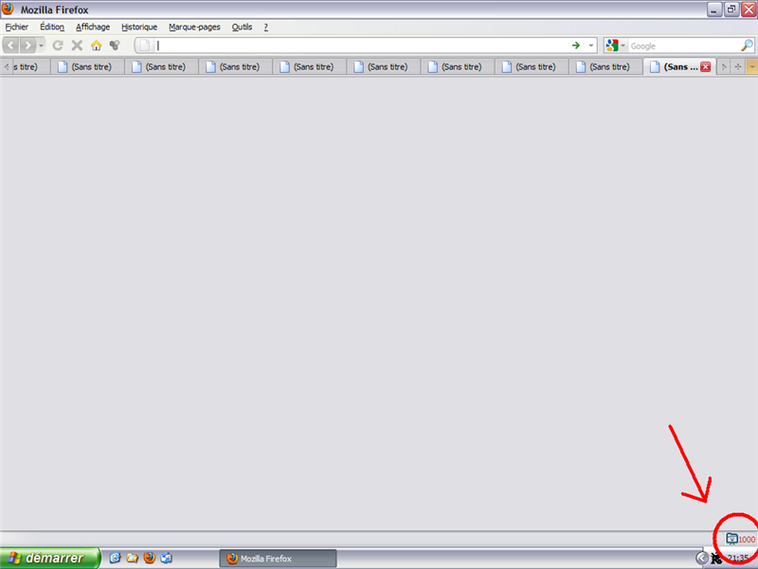Reload the current page
Viewport: 758px width, 569px height.
[x=58, y=46]
